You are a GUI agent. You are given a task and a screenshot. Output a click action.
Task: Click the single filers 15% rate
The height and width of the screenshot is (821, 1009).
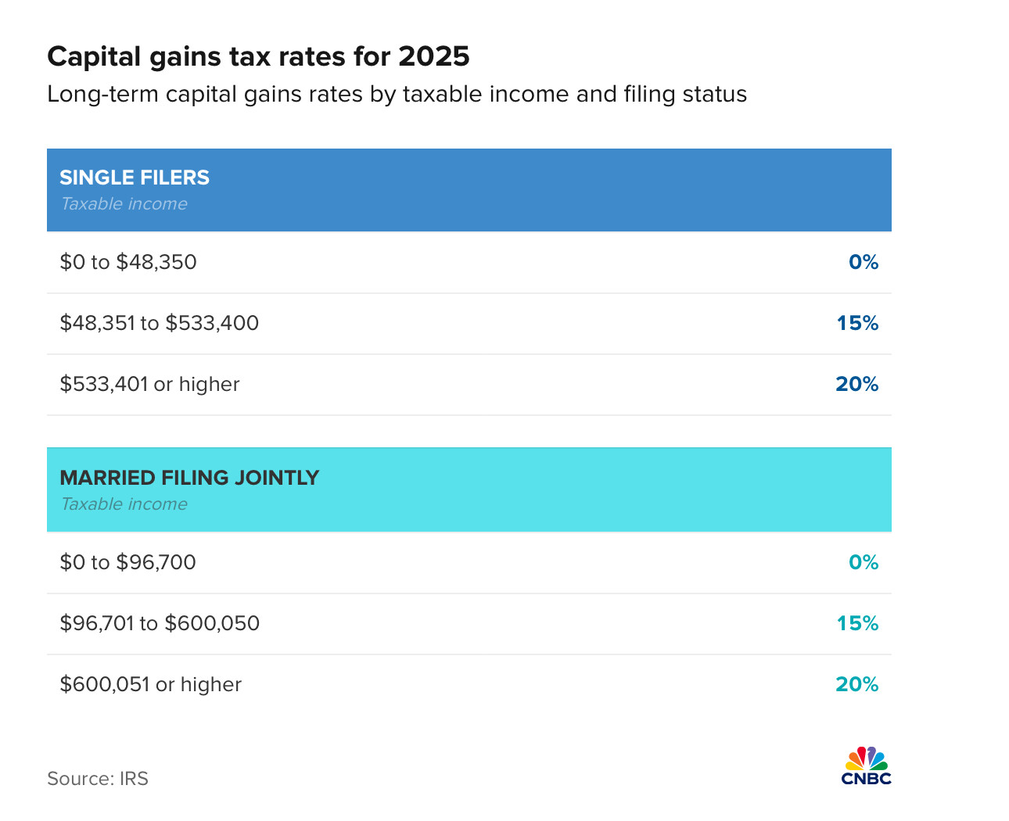[x=857, y=323]
